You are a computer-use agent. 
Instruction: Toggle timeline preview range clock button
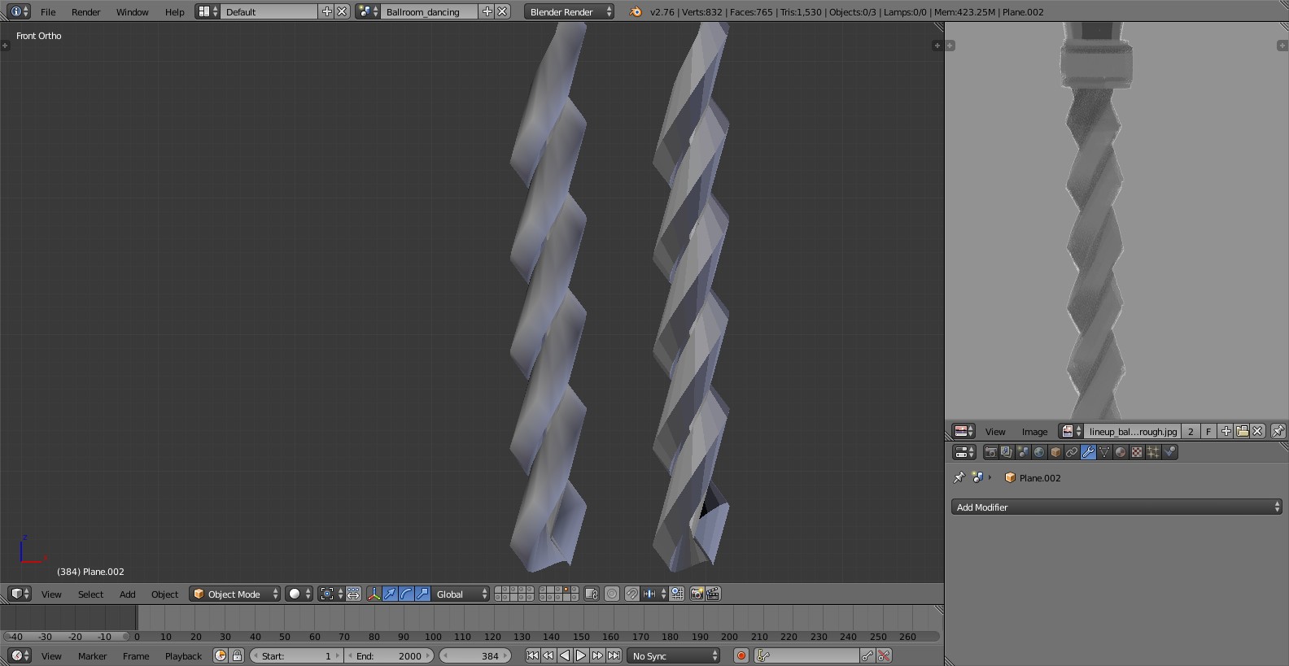tap(221, 655)
